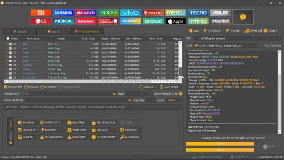
Task: Browse for Scatter file with folder icon
Action: coord(130,100)
